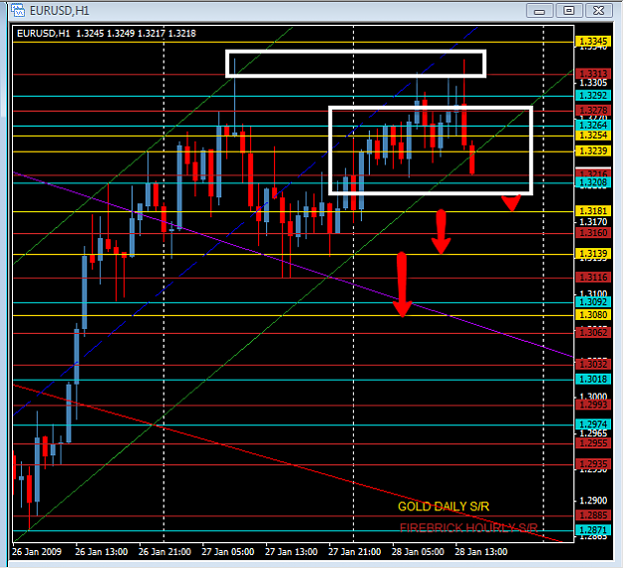
Task: Click the 27 Jan 21:00 time axis label
Action: pyautogui.click(x=355, y=552)
